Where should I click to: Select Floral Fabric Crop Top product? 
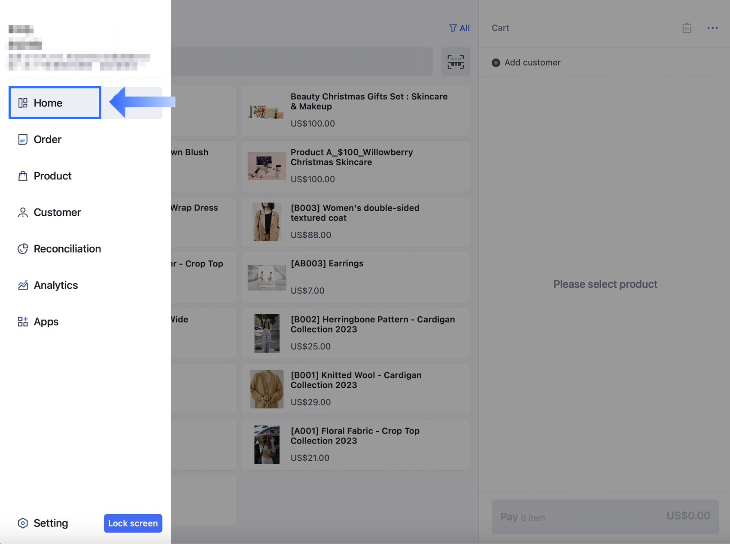point(356,445)
